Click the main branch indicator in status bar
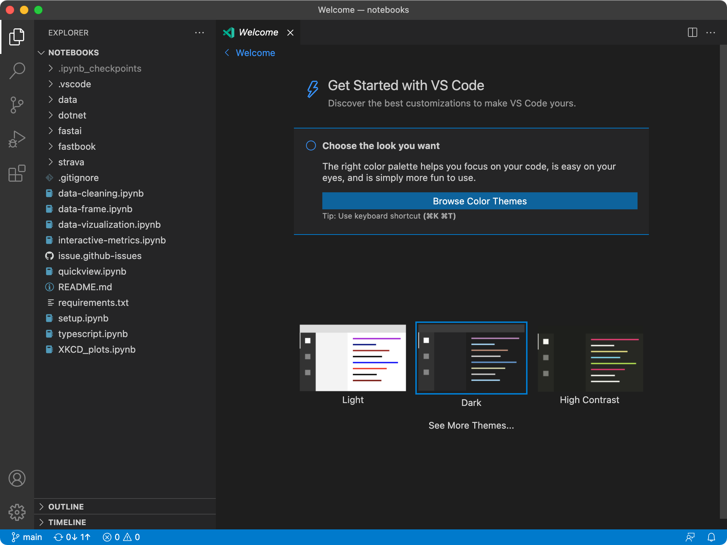 point(26,537)
